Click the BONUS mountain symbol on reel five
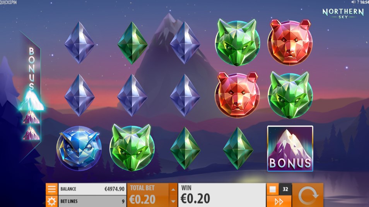 pyautogui.click(x=290, y=148)
